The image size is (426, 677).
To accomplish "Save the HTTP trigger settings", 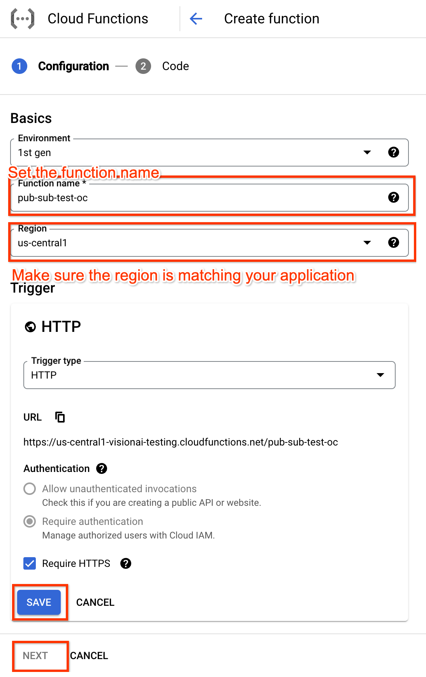I will (39, 602).
